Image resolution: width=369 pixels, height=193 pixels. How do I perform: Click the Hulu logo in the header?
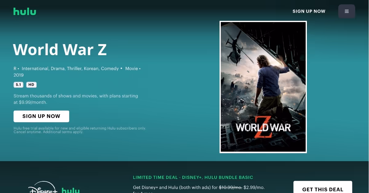(x=25, y=12)
